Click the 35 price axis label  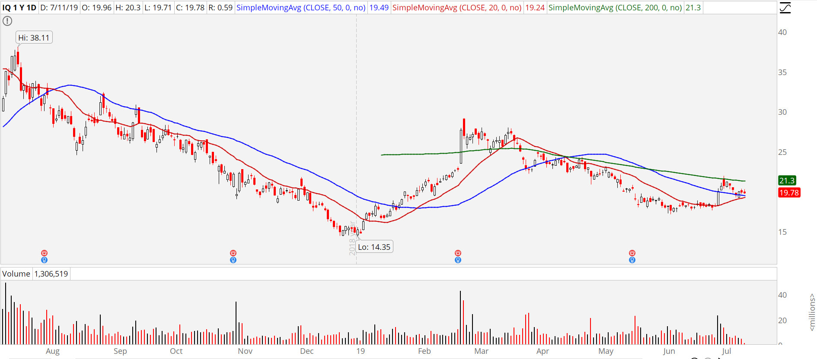(x=782, y=72)
